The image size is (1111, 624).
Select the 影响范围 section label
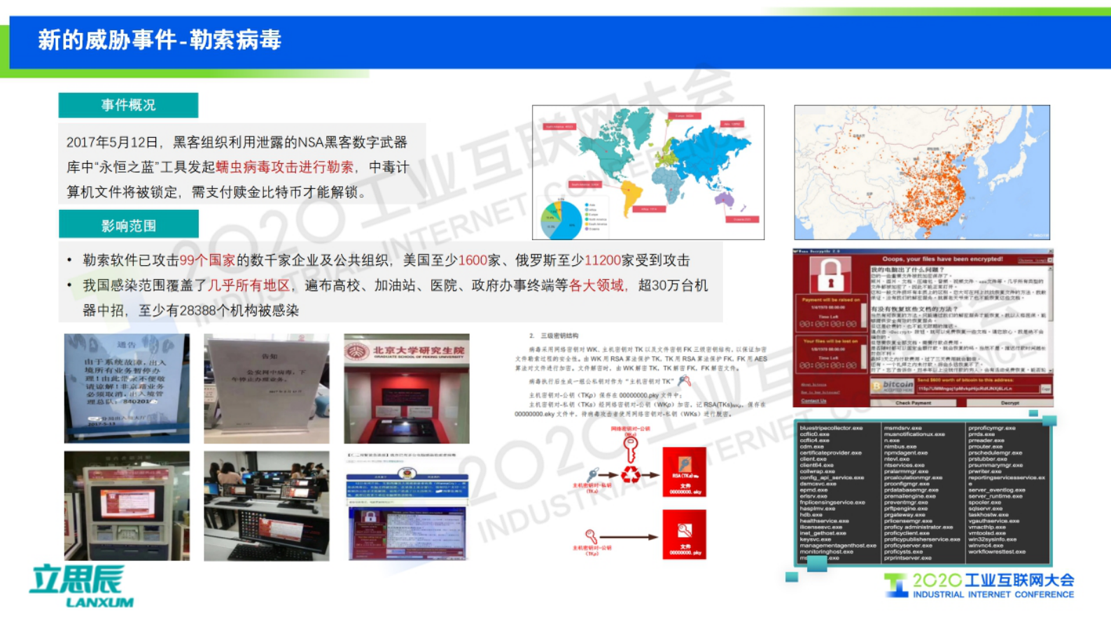[x=128, y=225]
